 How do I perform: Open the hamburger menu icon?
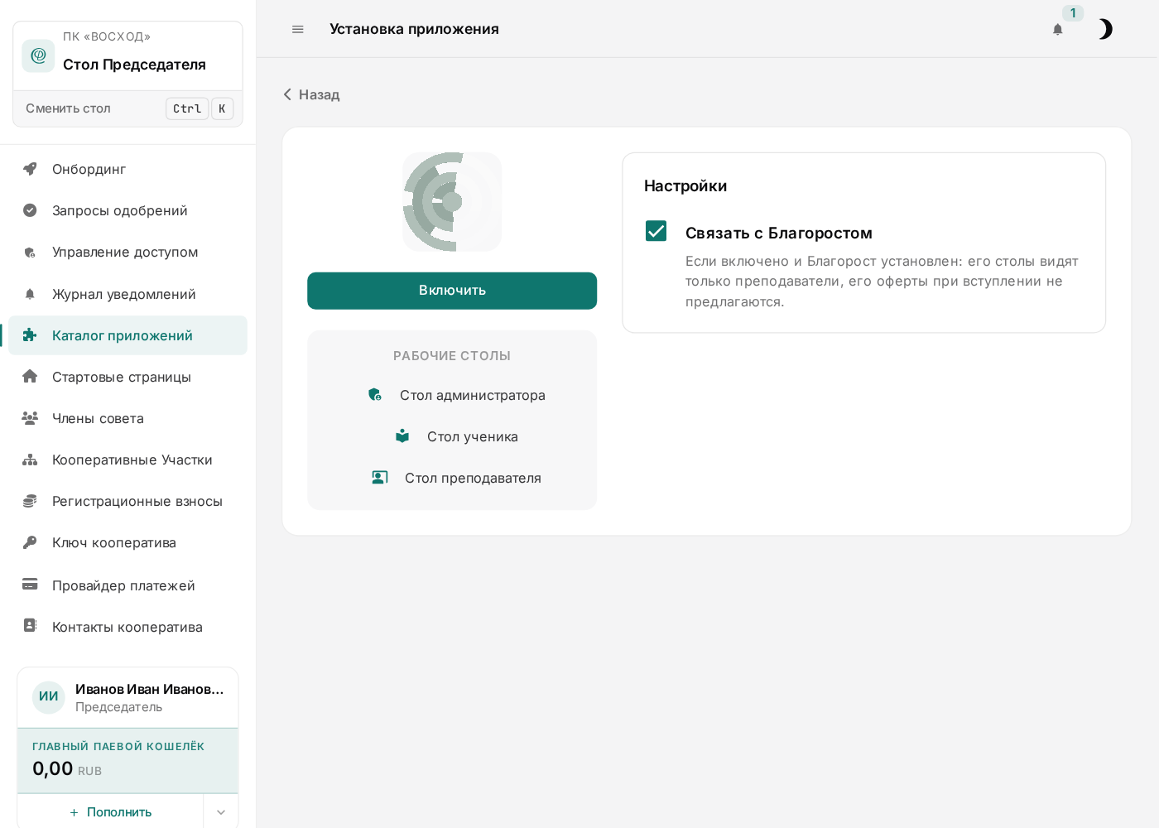[298, 29]
